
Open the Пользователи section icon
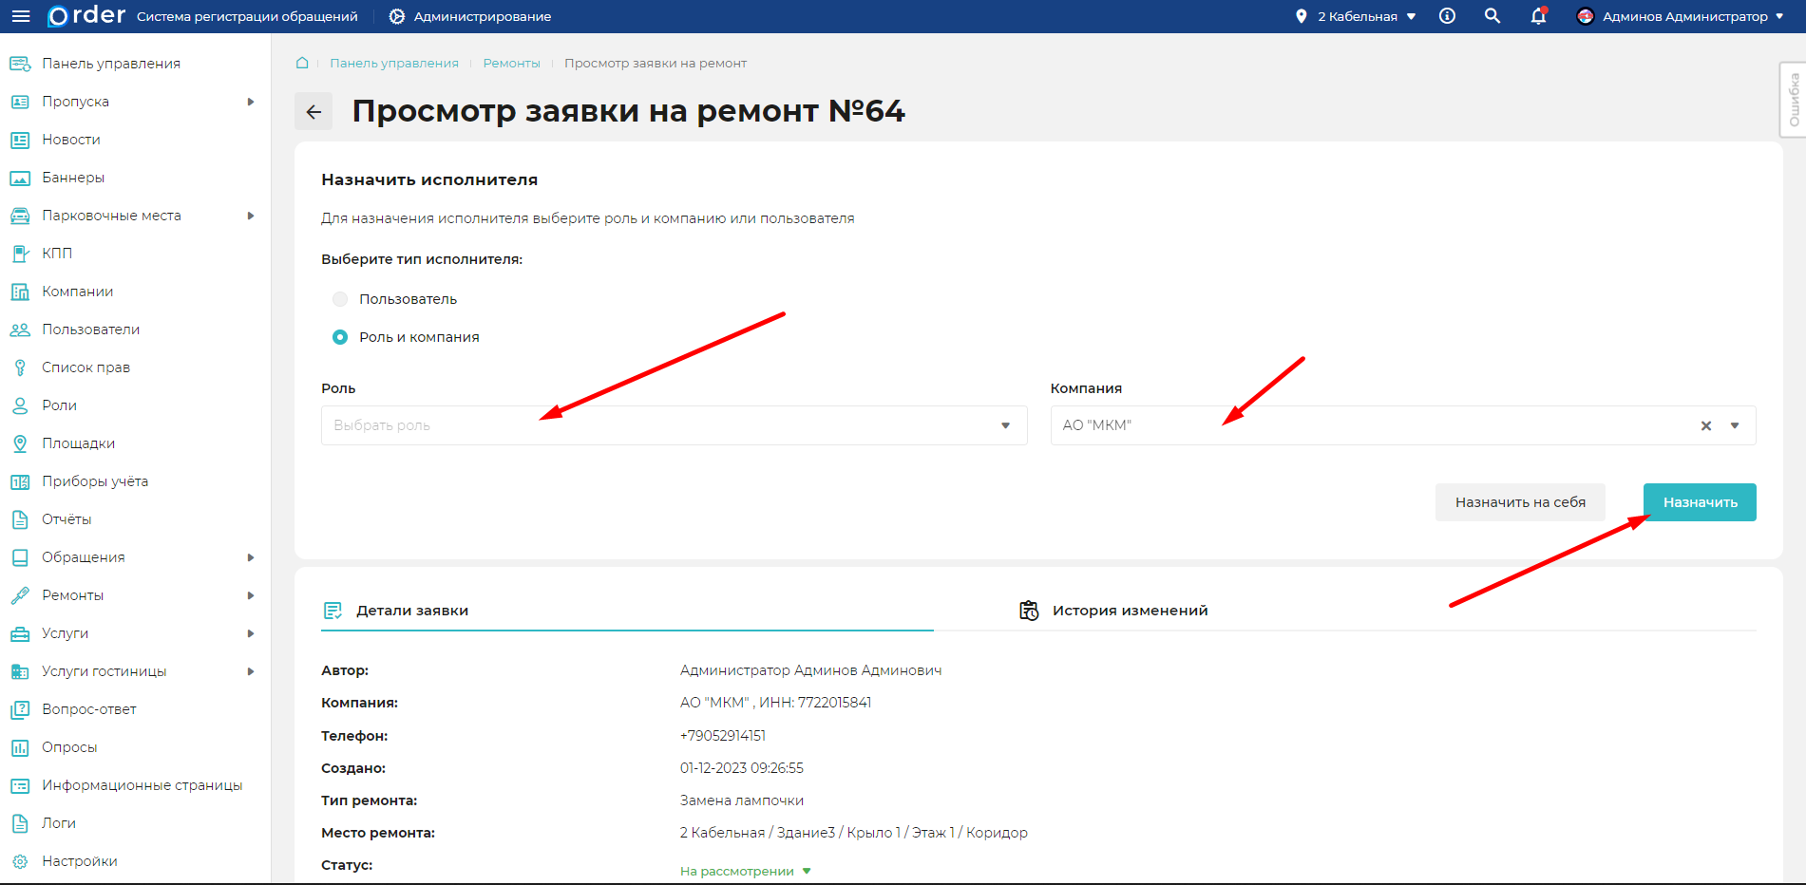click(x=19, y=329)
